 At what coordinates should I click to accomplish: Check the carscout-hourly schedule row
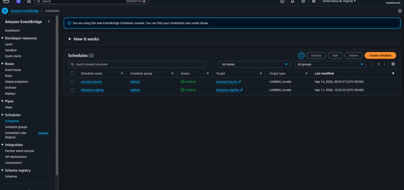click(x=72, y=82)
